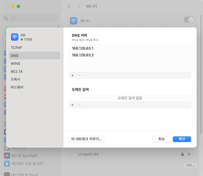Click the blue Wi-Fi icon in header
The width and height of the screenshot is (203, 176).
pyautogui.click(x=74, y=21)
